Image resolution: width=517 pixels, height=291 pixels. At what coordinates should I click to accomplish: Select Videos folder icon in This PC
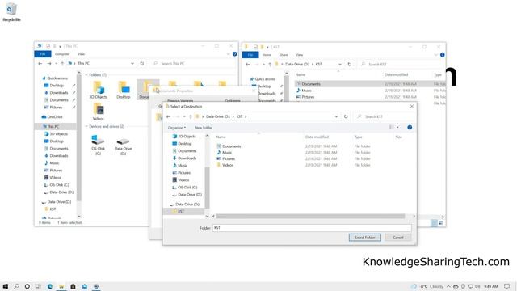(99, 112)
